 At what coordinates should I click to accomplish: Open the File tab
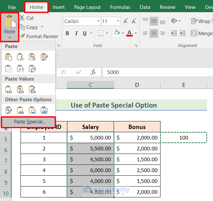(12, 7)
